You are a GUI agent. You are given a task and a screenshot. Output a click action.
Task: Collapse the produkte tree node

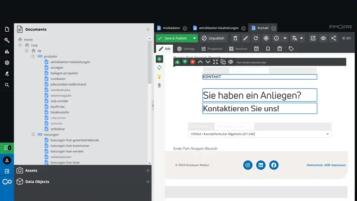coord(33,56)
